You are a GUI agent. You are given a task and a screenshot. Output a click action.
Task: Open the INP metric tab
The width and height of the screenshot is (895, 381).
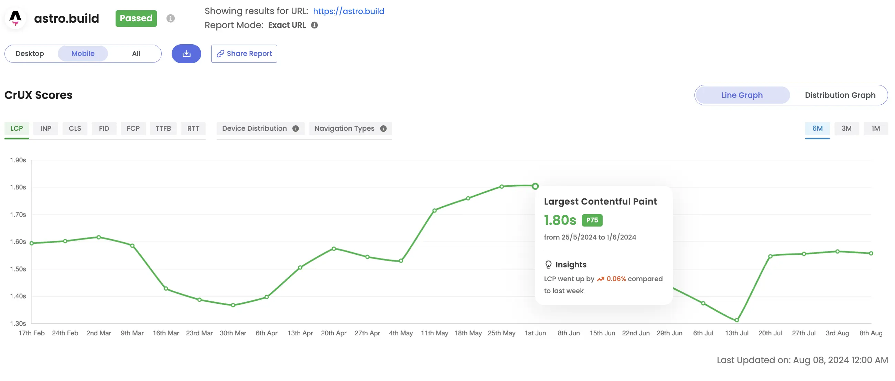[46, 129]
